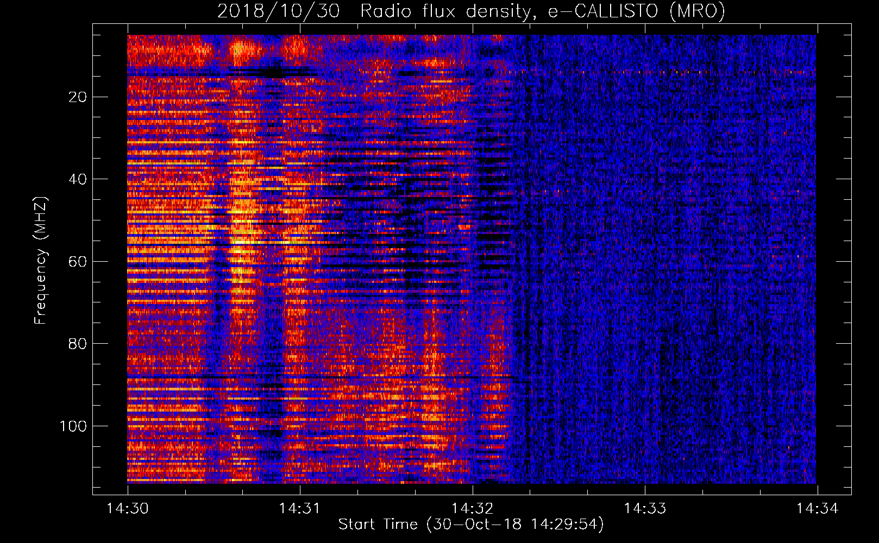Click the plot title '2018/10/30 Radio flux density'
Image resolution: width=879 pixels, height=543 pixels.
[x=471, y=11]
